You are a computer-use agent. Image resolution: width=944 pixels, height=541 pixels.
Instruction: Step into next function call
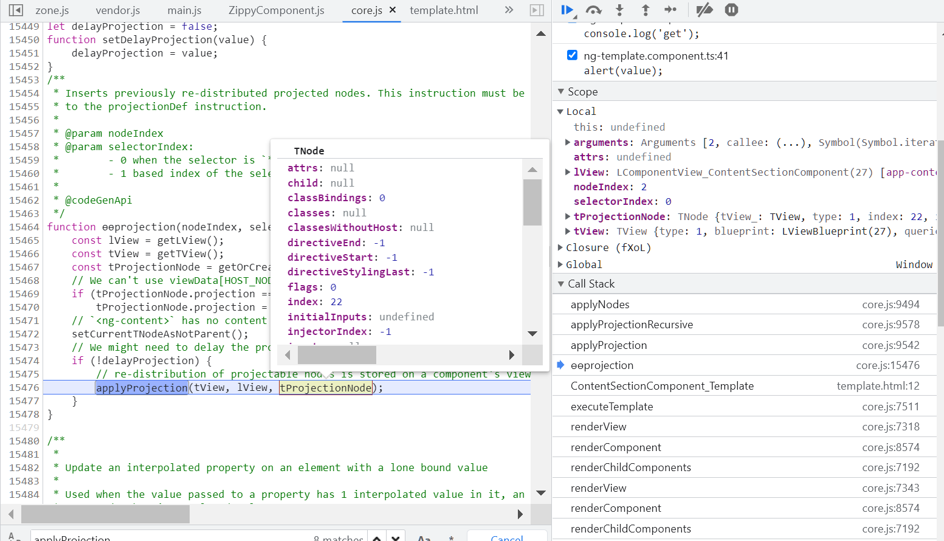pyautogui.click(x=619, y=10)
